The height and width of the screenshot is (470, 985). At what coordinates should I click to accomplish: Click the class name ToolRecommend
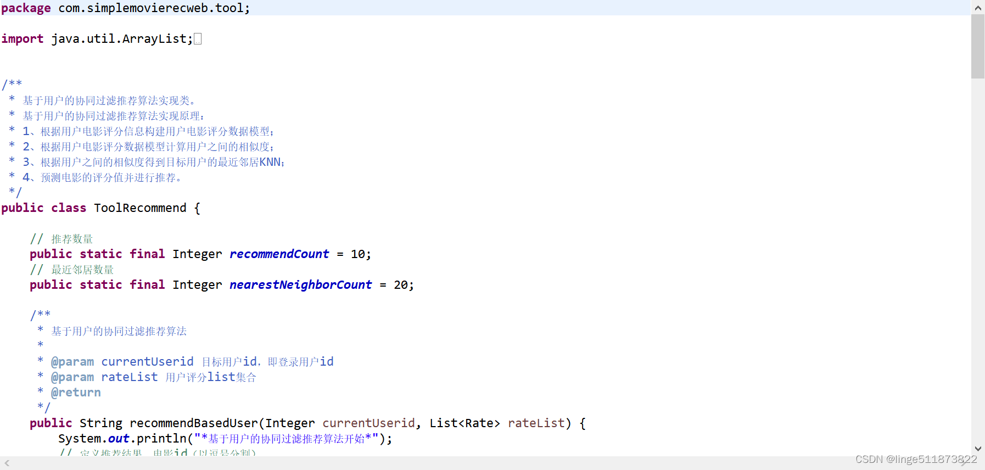click(140, 208)
